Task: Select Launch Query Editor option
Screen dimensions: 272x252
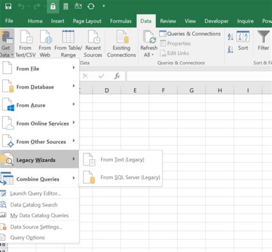Action: (40, 193)
